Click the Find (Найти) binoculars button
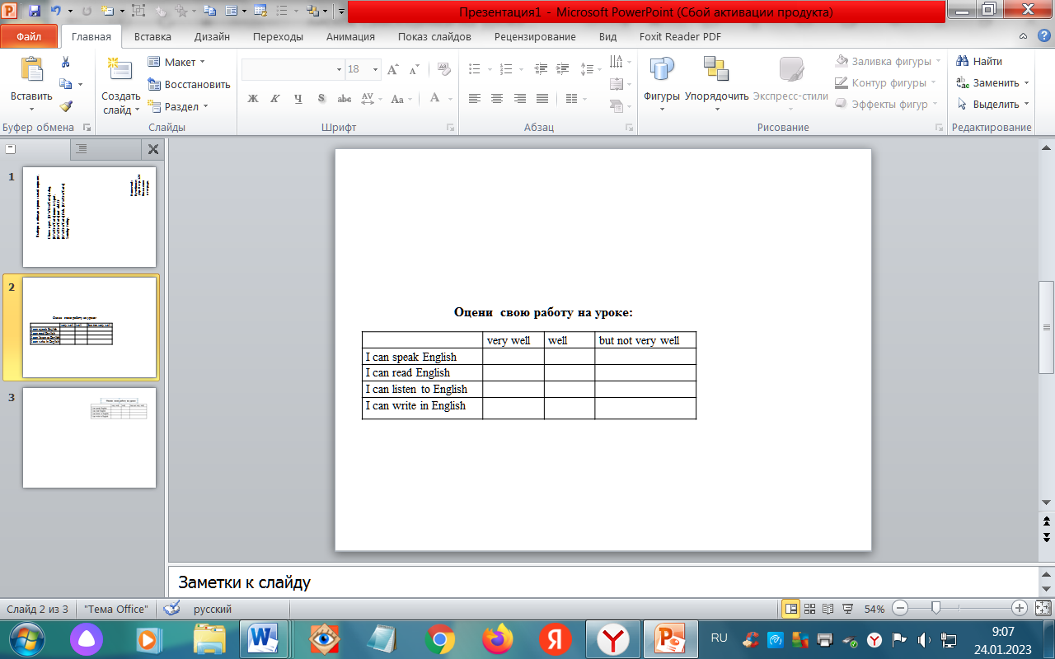Image resolution: width=1055 pixels, height=659 pixels. click(979, 61)
